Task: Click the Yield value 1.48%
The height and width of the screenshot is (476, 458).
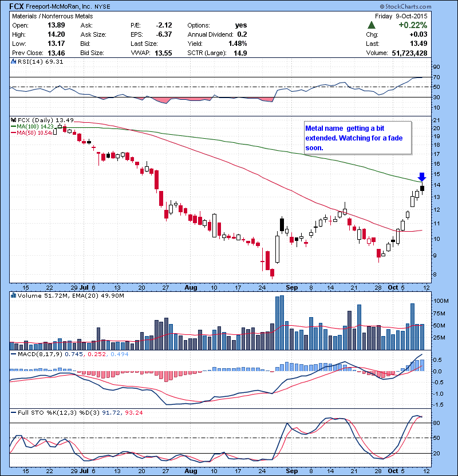Action: point(238,44)
